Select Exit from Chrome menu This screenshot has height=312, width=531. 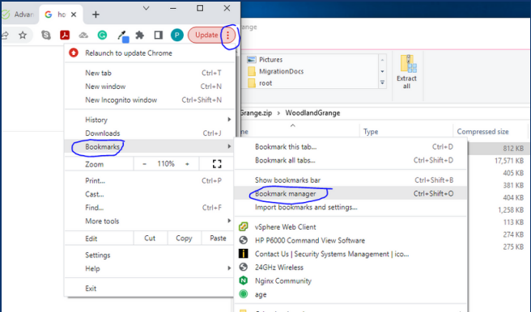pyautogui.click(x=149, y=289)
